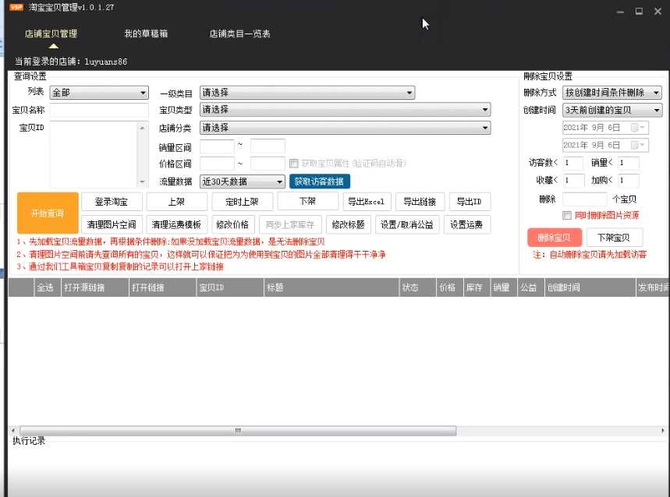Open the 店铺分类 dropdown
670x497 pixels.
coord(345,128)
